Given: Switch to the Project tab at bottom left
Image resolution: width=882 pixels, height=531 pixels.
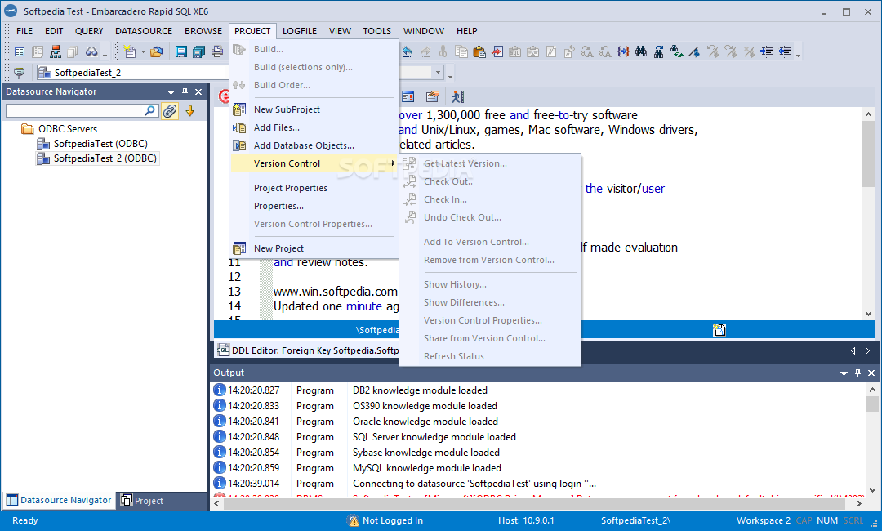Looking at the screenshot, I should [143, 501].
